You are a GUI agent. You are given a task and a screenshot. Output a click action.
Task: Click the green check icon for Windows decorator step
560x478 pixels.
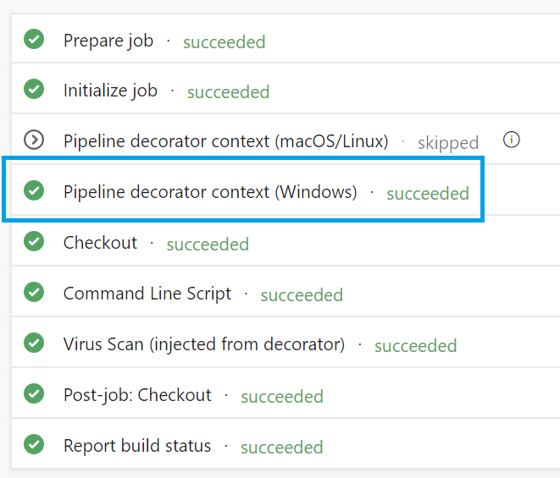coord(34,191)
